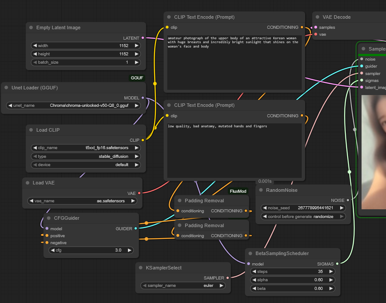Click the sigmas input socket on the Sampler node
Viewport: 386px width, 303px height.
click(362, 80)
